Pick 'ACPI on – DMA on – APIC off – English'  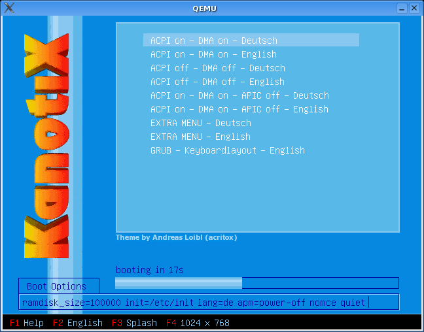(239, 109)
